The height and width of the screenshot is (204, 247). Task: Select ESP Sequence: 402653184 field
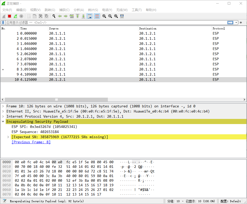(x=35, y=132)
